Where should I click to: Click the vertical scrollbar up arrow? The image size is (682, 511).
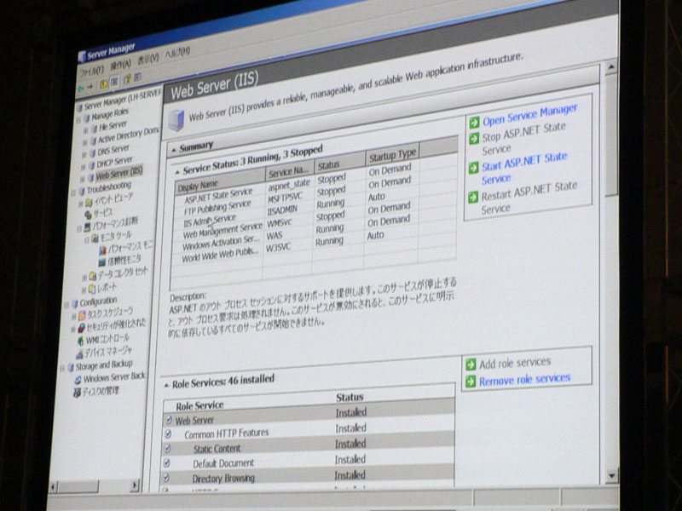(610, 67)
